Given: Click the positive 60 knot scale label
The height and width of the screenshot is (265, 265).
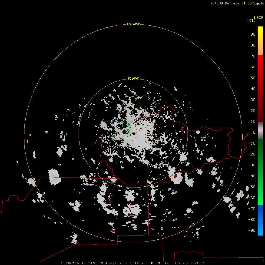Looking at the screenshot, I should [253, 67].
